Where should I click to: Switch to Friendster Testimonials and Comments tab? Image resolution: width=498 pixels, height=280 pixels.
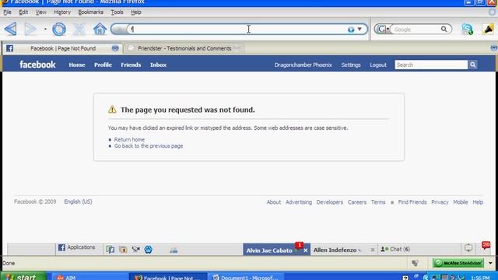pyautogui.click(x=184, y=48)
